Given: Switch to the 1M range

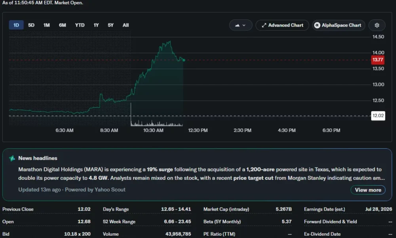Looking at the screenshot, I should [46, 25].
